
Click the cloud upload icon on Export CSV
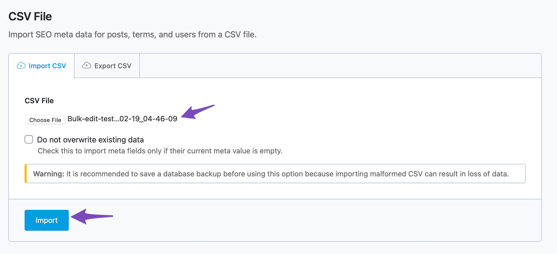87,65
